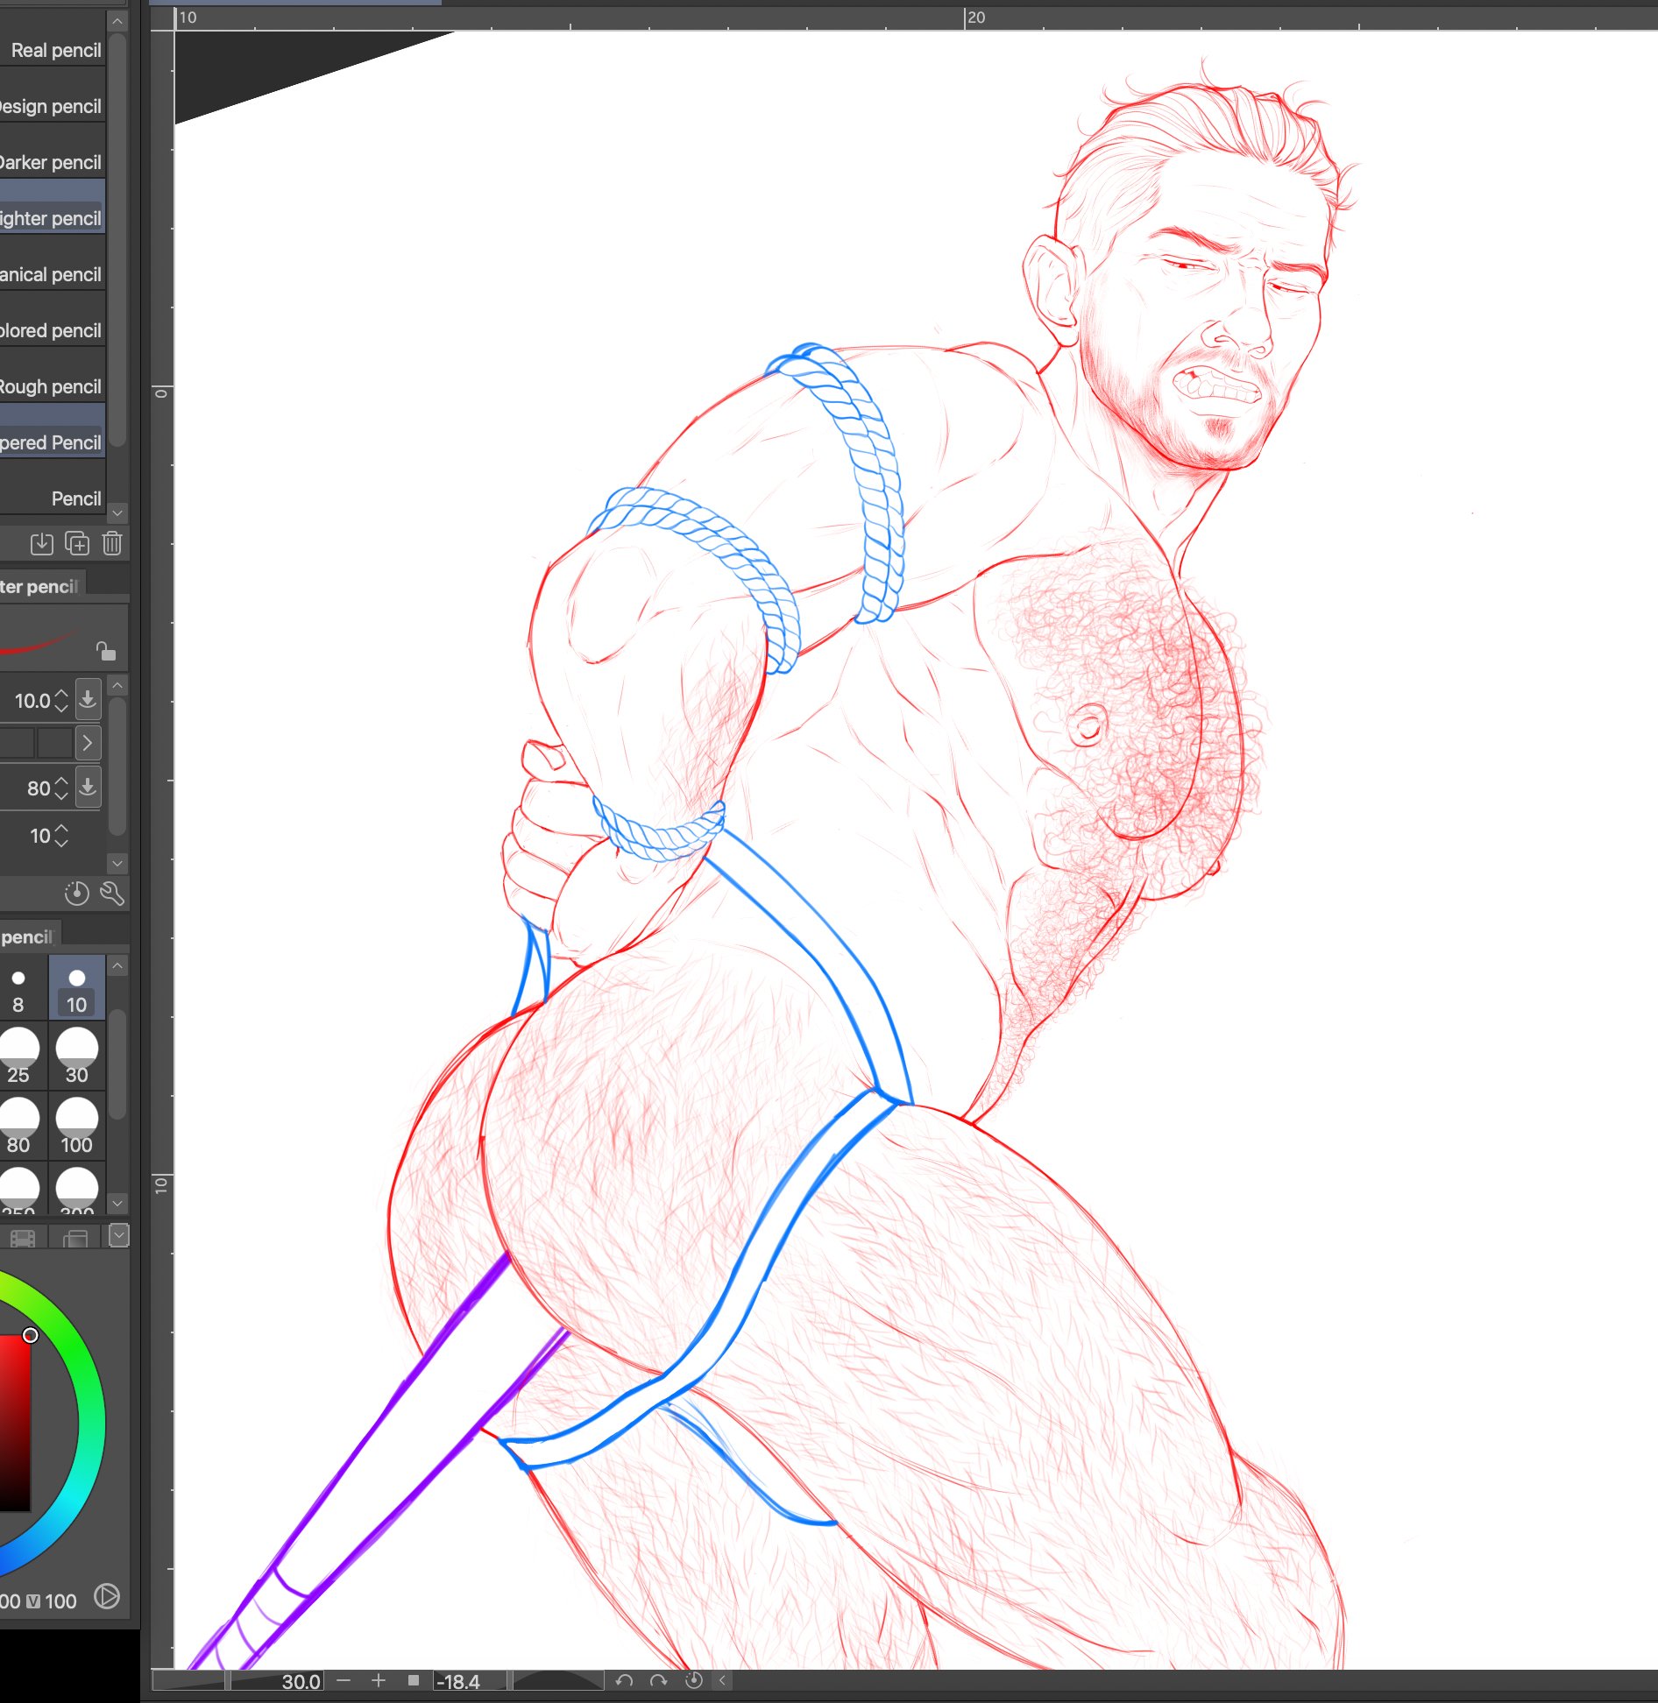Open sub tool detail wrench icon
The height and width of the screenshot is (1703, 1658).
112,893
